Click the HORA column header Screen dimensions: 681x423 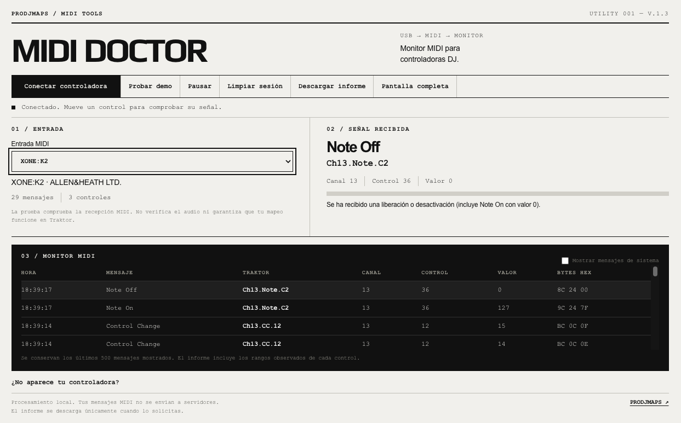tap(28, 273)
